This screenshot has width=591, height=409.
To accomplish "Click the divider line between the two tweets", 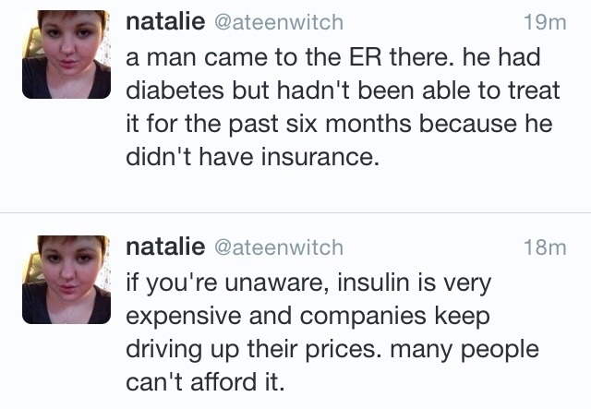I will 295,212.
